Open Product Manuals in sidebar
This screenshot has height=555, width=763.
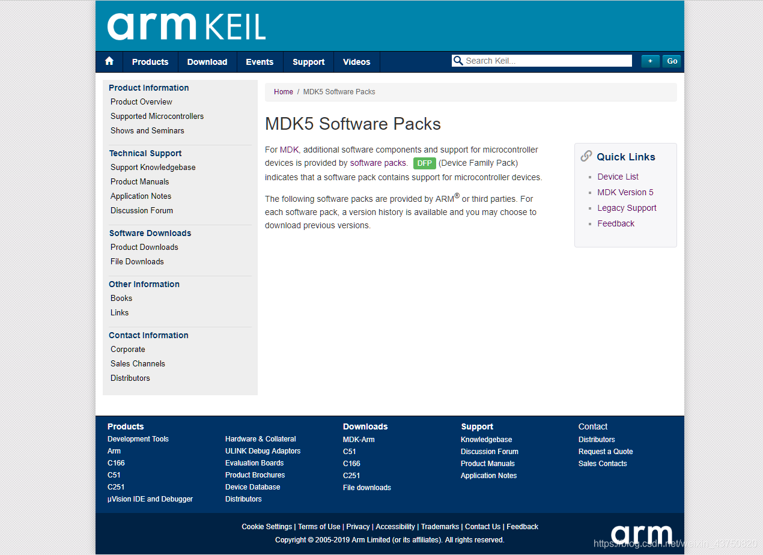[140, 181]
